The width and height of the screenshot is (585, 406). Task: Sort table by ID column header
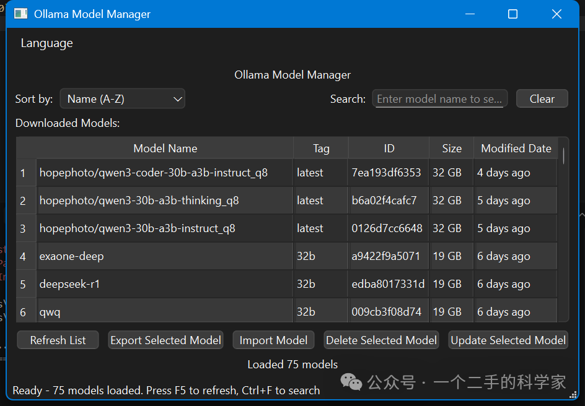389,149
